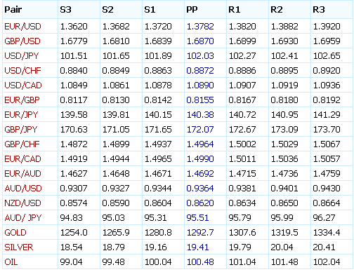Select OIL R3 value 102.04

click(327, 262)
